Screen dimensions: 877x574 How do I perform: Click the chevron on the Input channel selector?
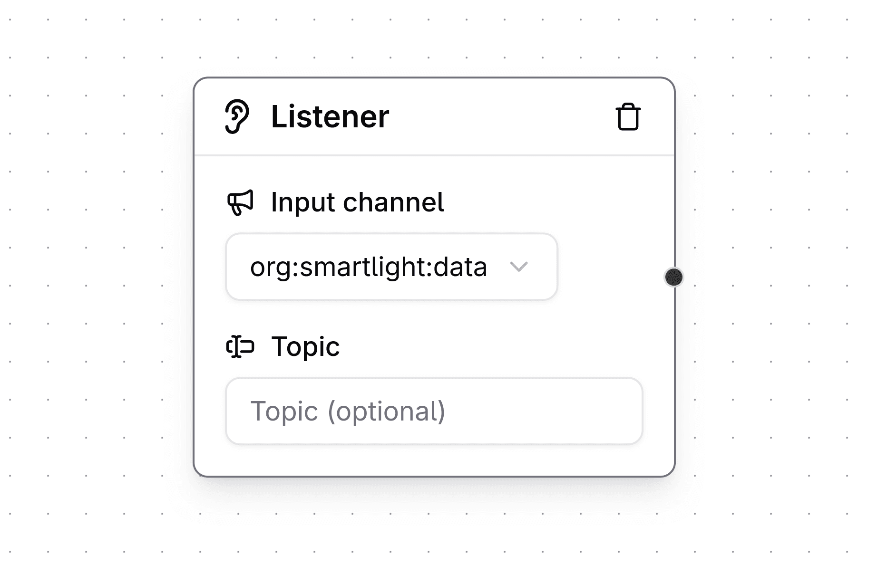tap(519, 267)
